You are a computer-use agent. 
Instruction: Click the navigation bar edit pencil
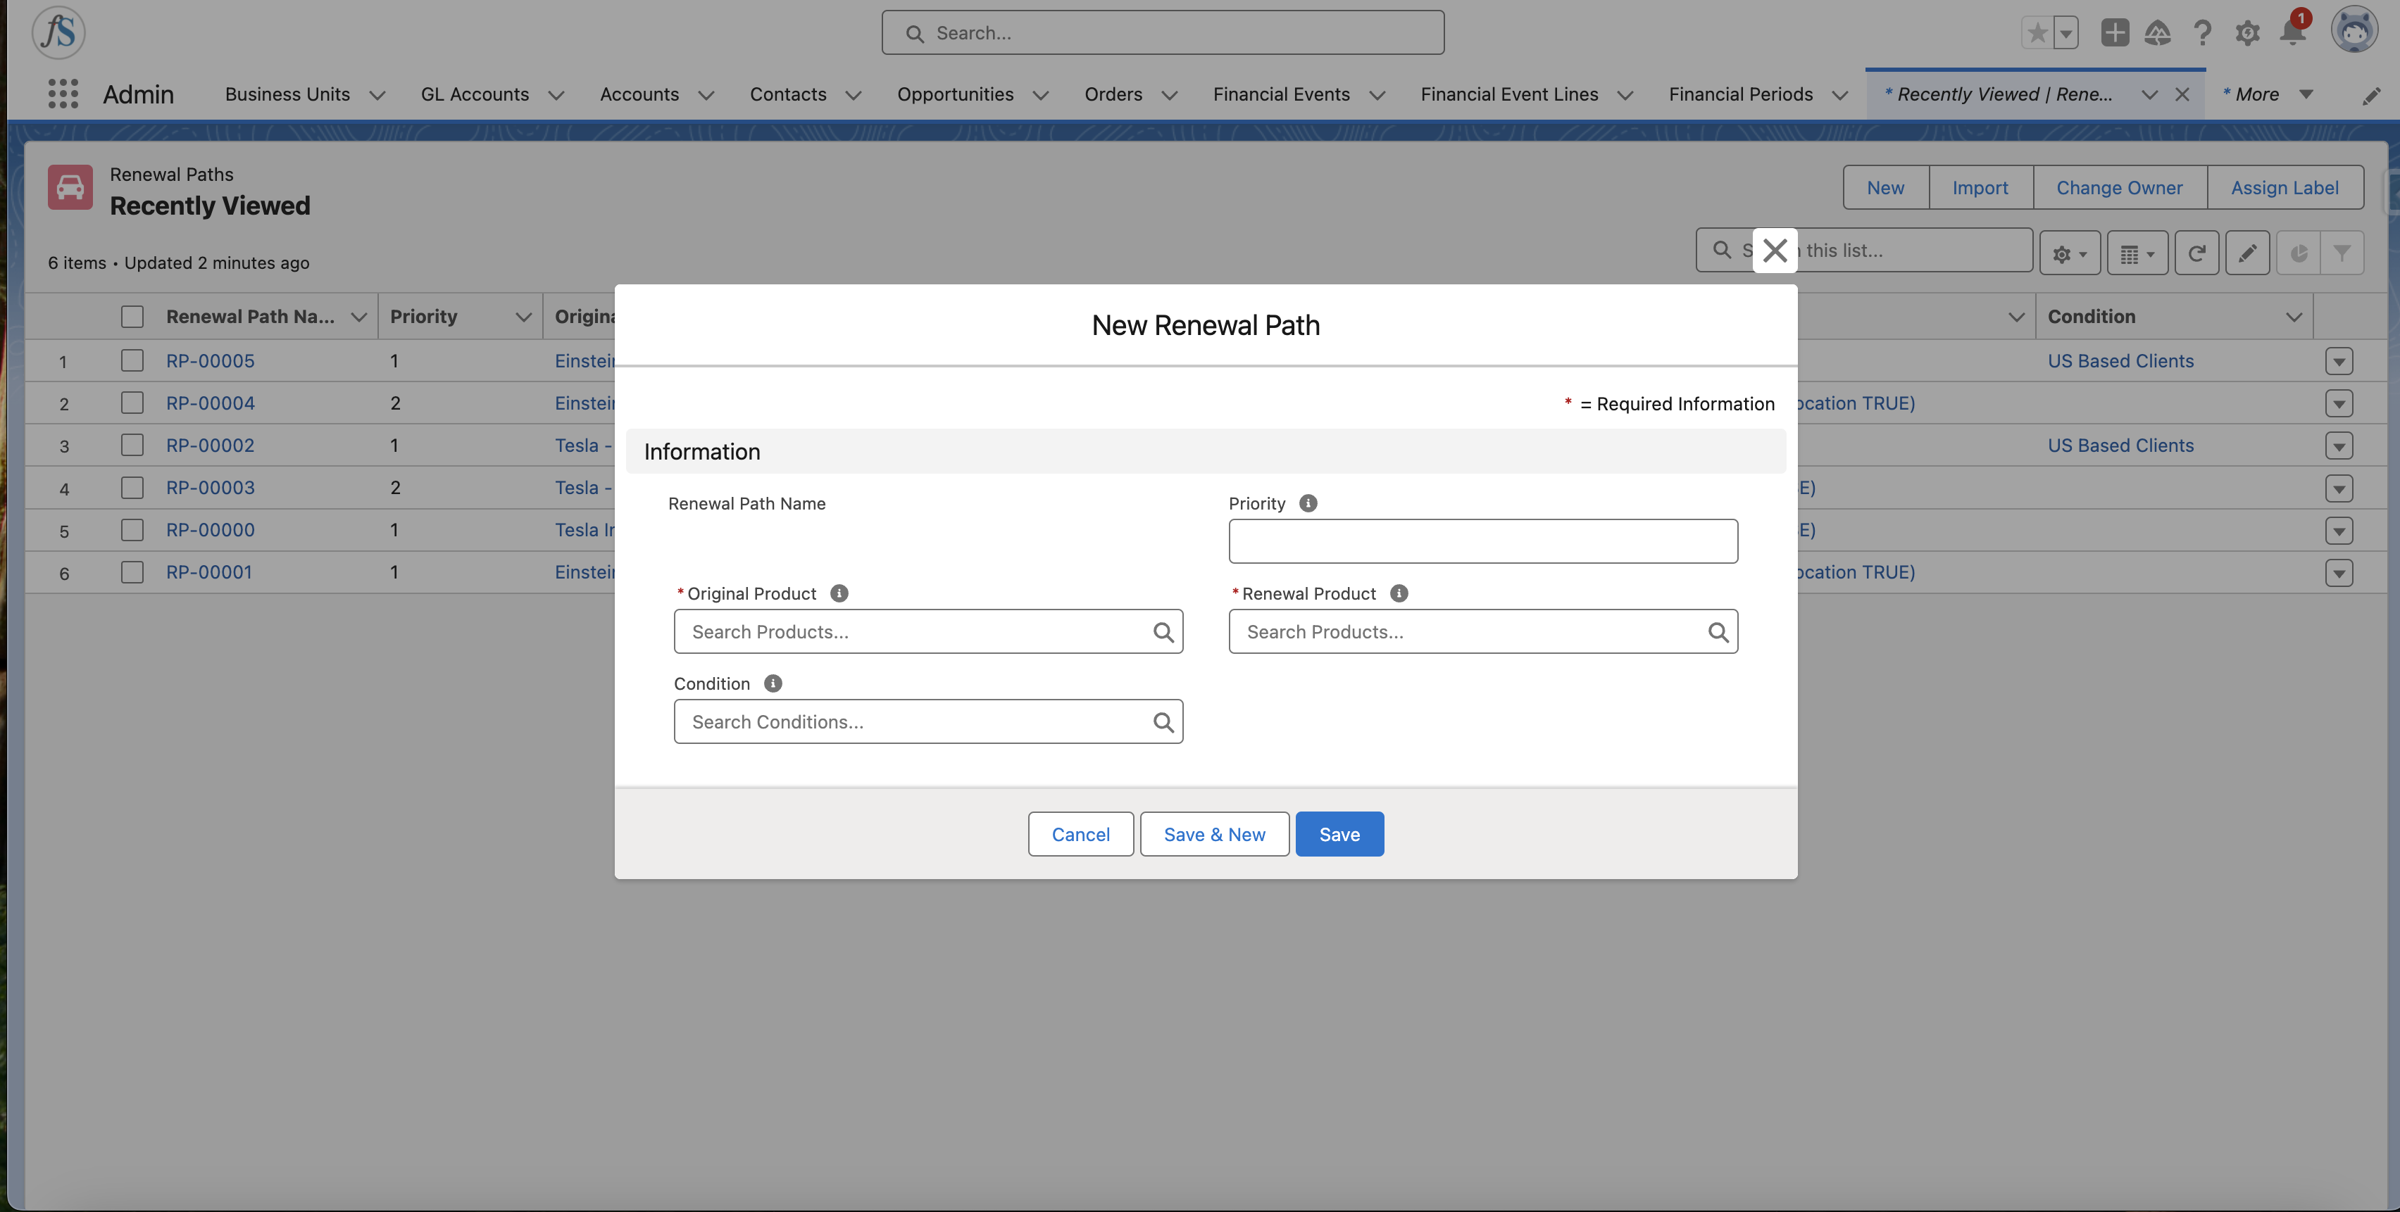click(2371, 96)
